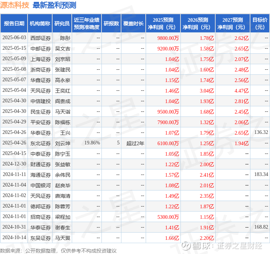This screenshot has height=254, width=270.
Task: Click the 2027预测净利润 column header
Action: tap(233, 24)
